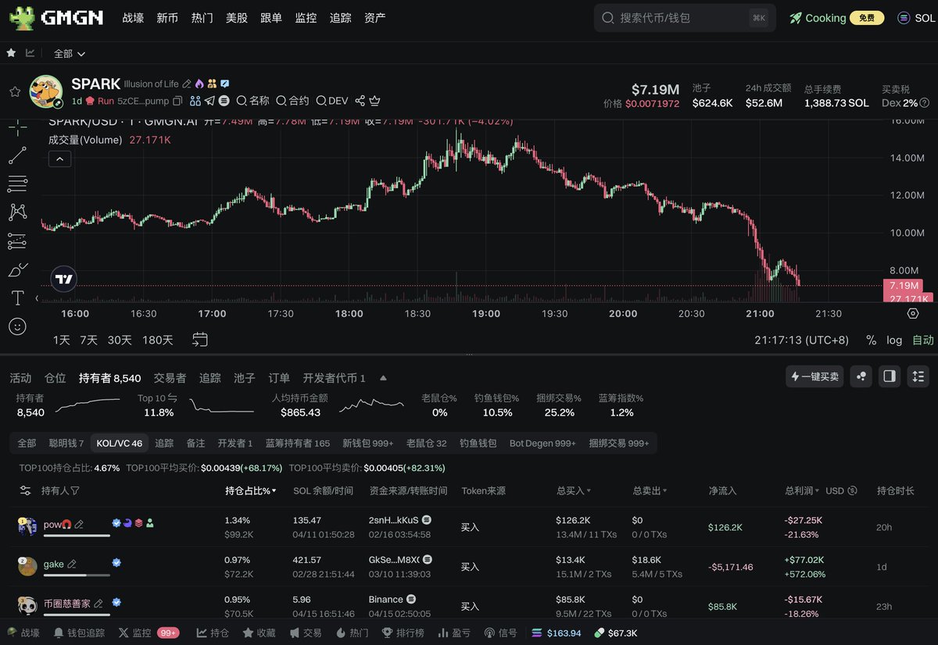This screenshot has width=938, height=645.
Task: Copy the 5zCE...pump contract address
Action: tap(177, 101)
